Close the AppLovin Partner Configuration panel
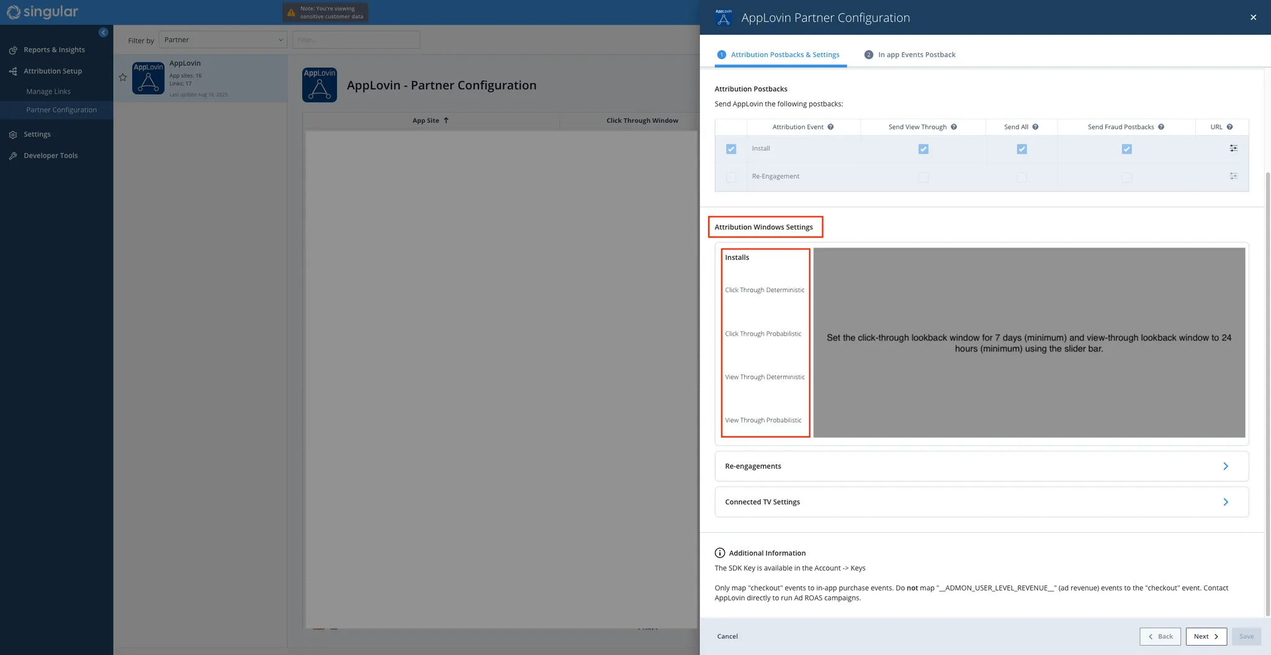The height and width of the screenshot is (655, 1271). (1253, 17)
